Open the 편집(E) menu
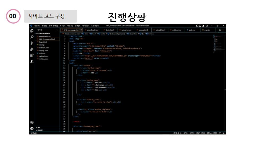This screenshot has height=143, width=255. coord(44,26)
